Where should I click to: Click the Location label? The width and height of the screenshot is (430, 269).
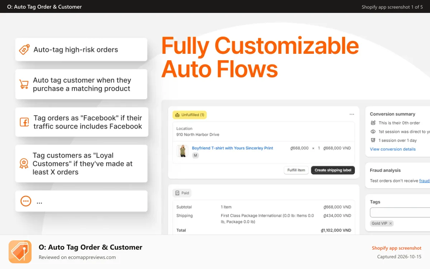(184, 128)
